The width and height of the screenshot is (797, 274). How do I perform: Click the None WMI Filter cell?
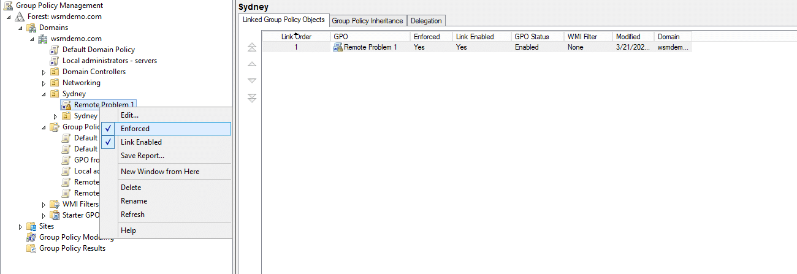575,47
